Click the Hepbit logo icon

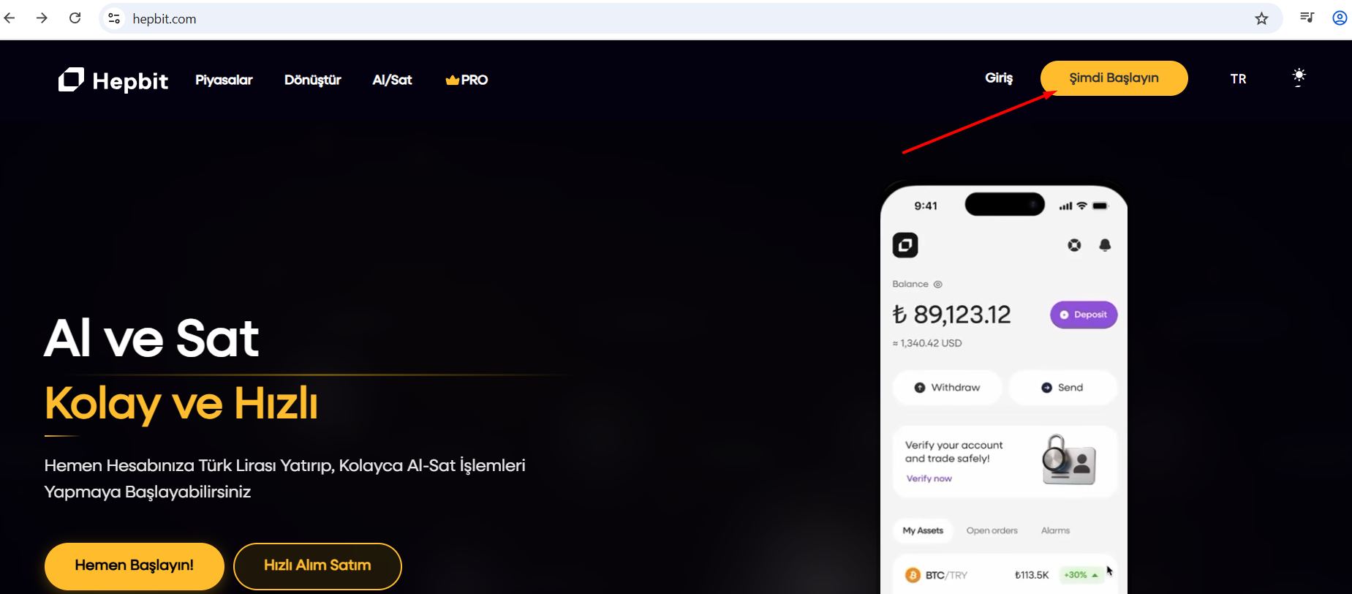click(x=71, y=79)
